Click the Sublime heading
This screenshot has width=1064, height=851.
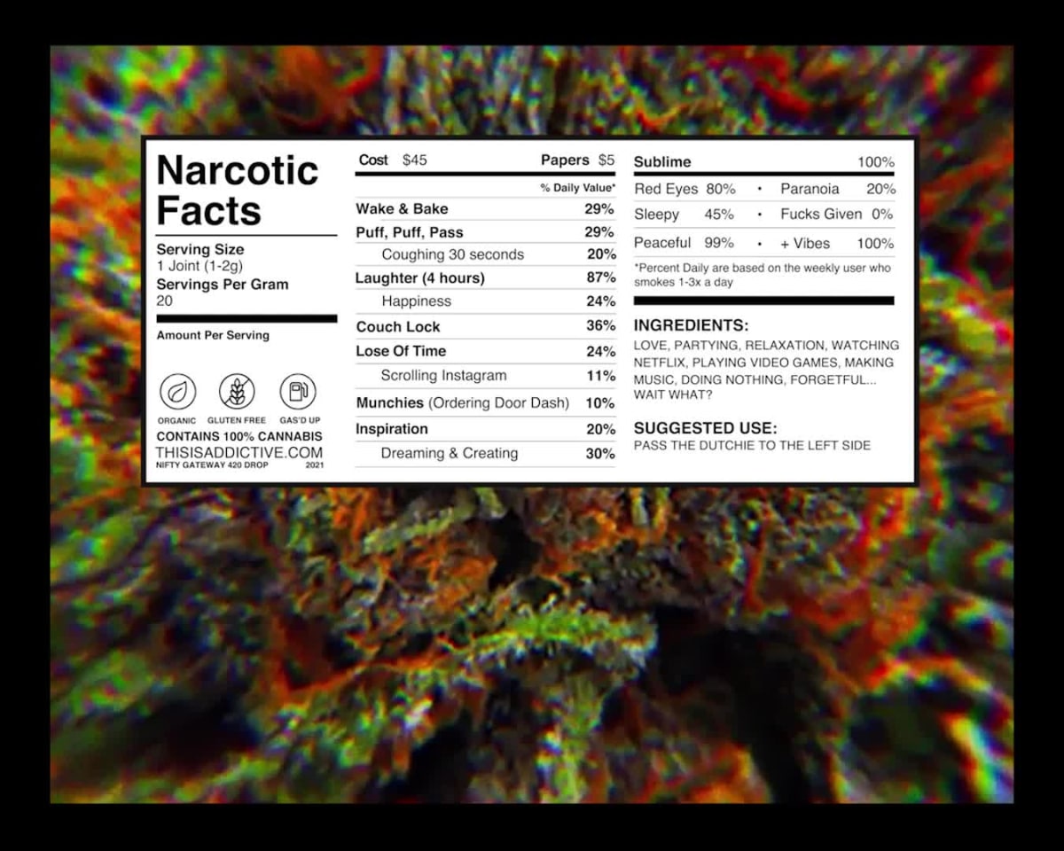click(662, 162)
